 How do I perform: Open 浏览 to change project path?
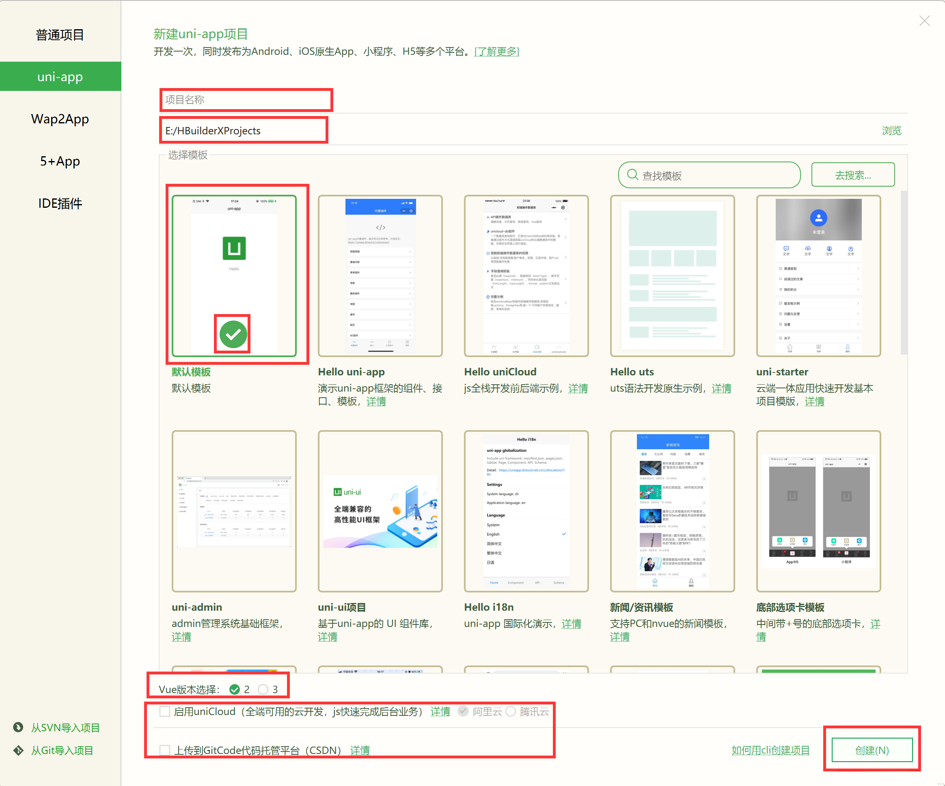[x=892, y=131]
